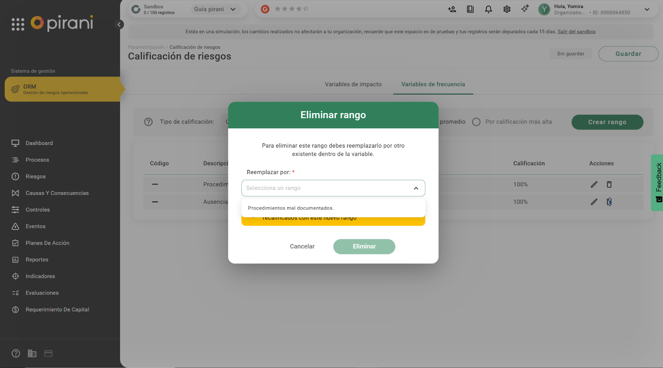Click the Cancelar button in dialog

coord(302,246)
